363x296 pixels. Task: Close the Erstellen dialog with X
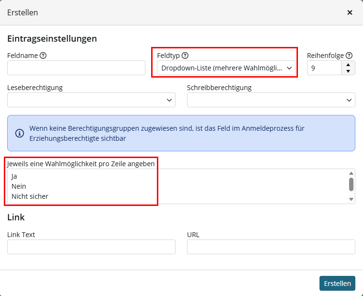(350, 12)
